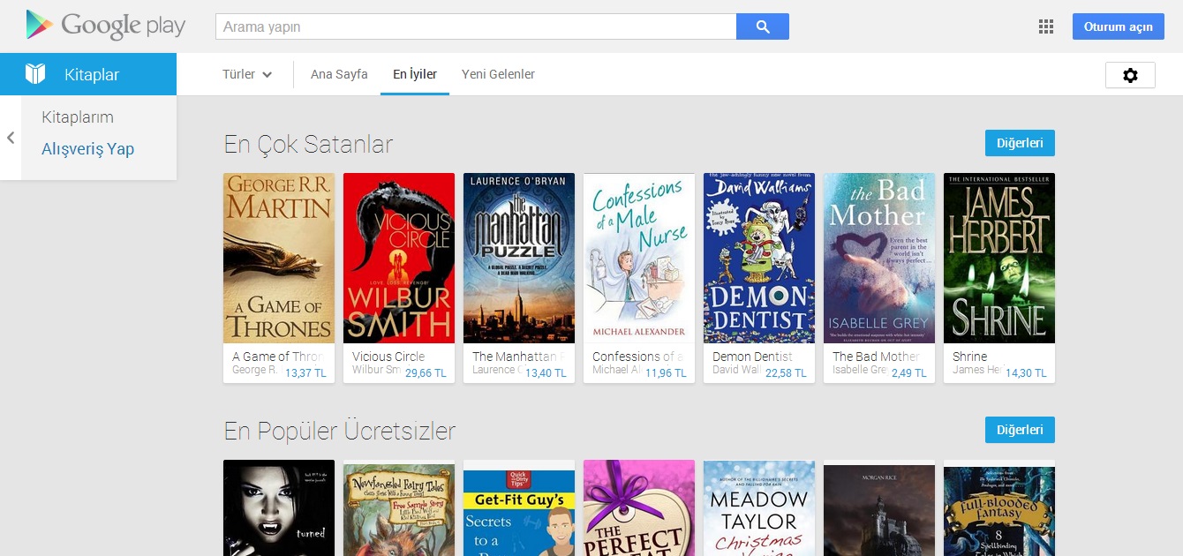Image resolution: width=1183 pixels, height=556 pixels.
Task: Open Confessions of a Male Nurse cover
Action: pyautogui.click(x=639, y=258)
